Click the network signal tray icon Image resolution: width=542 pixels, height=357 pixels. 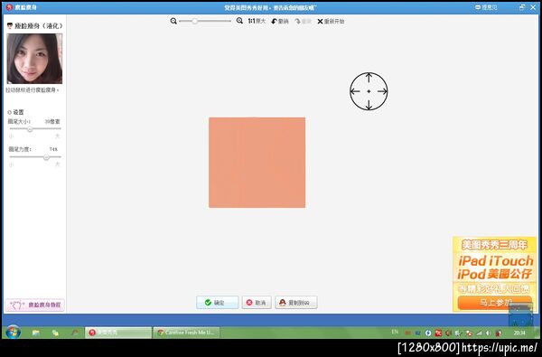click(x=479, y=334)
